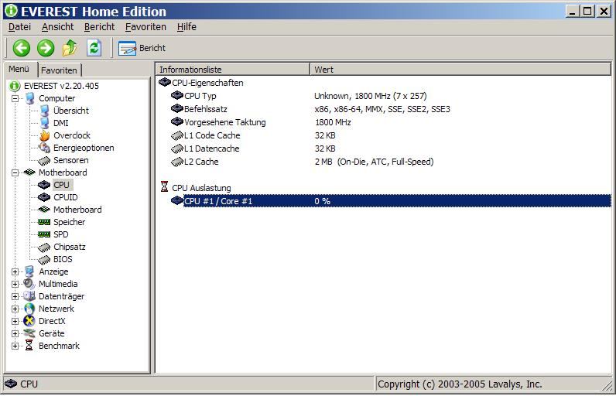Click the Benchmark hourglass icon in tree
This screenshot has width=616, height=396.
point(29,346)
